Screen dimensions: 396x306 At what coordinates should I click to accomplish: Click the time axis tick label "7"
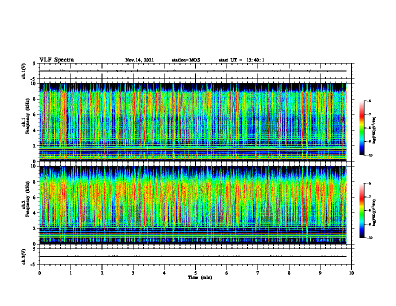(x=258, y=273)
